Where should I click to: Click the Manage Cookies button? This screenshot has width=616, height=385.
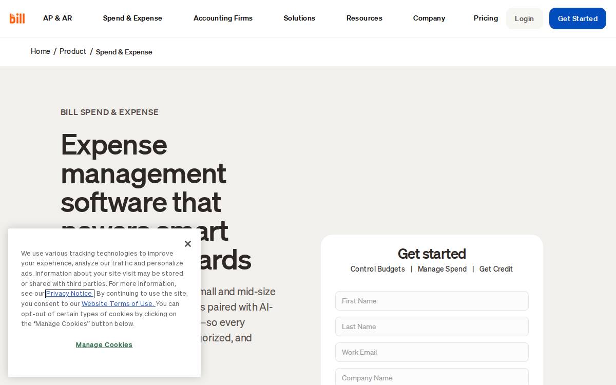point(104,345)
